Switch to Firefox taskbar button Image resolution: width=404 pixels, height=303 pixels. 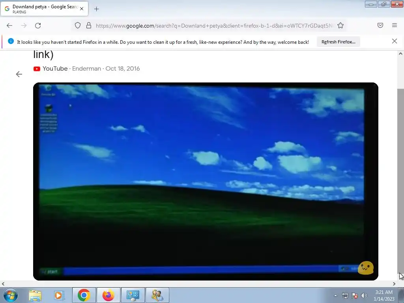tap(108, 295)
